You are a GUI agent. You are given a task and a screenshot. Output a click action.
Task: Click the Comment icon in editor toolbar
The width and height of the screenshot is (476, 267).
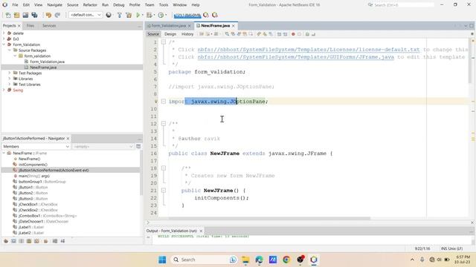(307, 34)
